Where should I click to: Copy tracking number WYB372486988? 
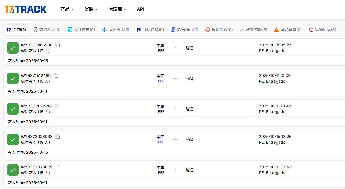tap(58, 45)
